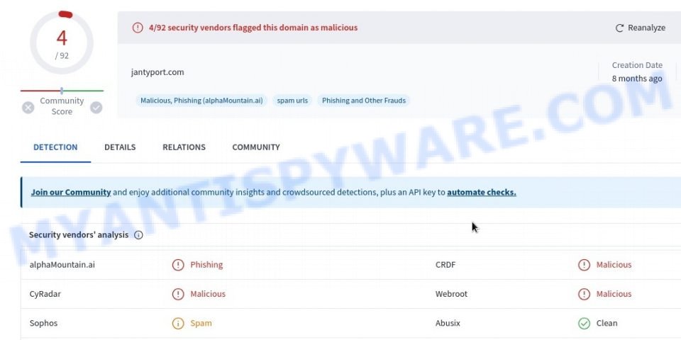Vote negative with the community score X icon

point(28,108)
